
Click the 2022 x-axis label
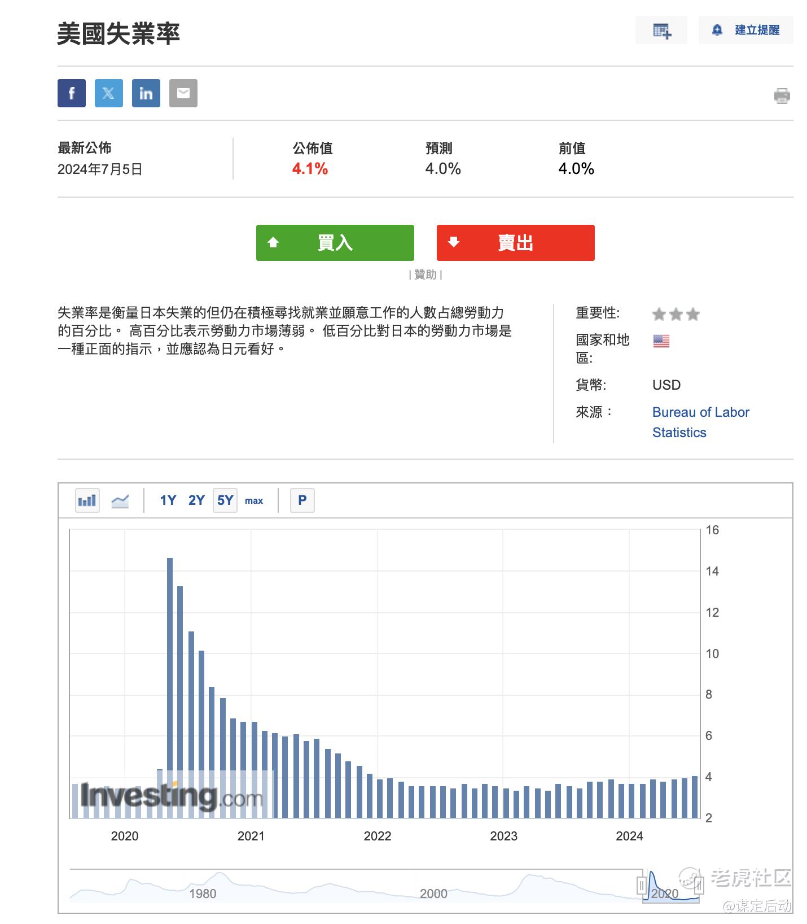point(378,836)
